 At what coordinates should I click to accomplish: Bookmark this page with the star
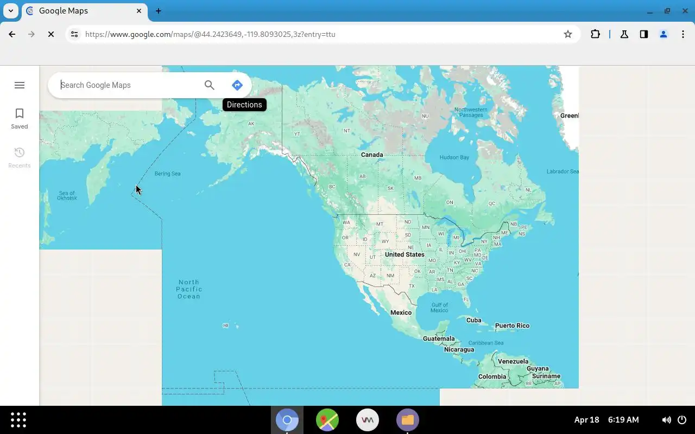(x=568, y=34)
